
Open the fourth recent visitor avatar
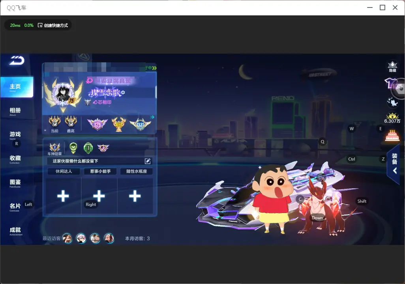click(109, 238)
